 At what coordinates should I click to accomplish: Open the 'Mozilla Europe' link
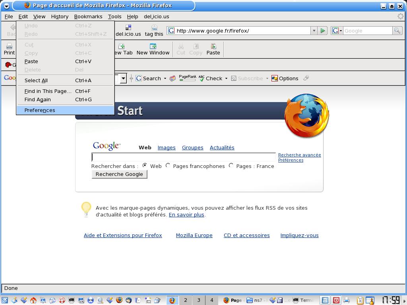coord(194,236)
